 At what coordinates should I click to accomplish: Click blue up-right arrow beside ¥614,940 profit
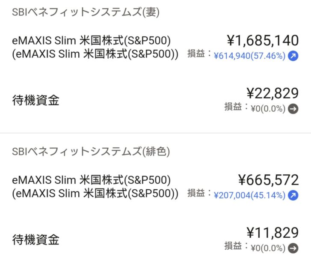293,56
